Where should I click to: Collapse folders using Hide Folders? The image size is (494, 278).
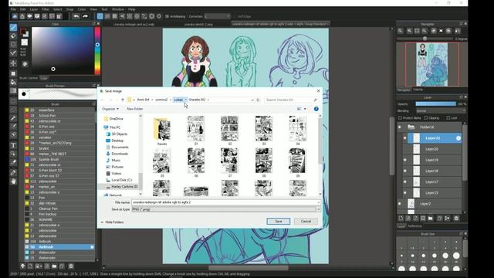point(112,222)
